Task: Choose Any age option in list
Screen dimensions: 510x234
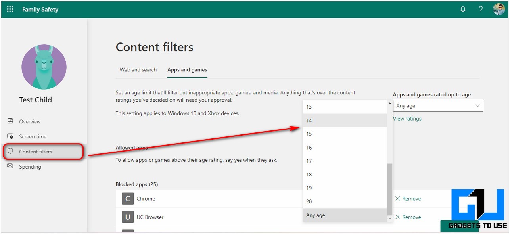Action: click(x=344, y=215)
